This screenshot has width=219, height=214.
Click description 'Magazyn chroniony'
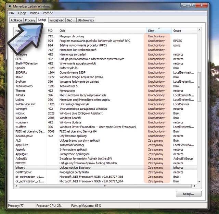pos(72,36)
